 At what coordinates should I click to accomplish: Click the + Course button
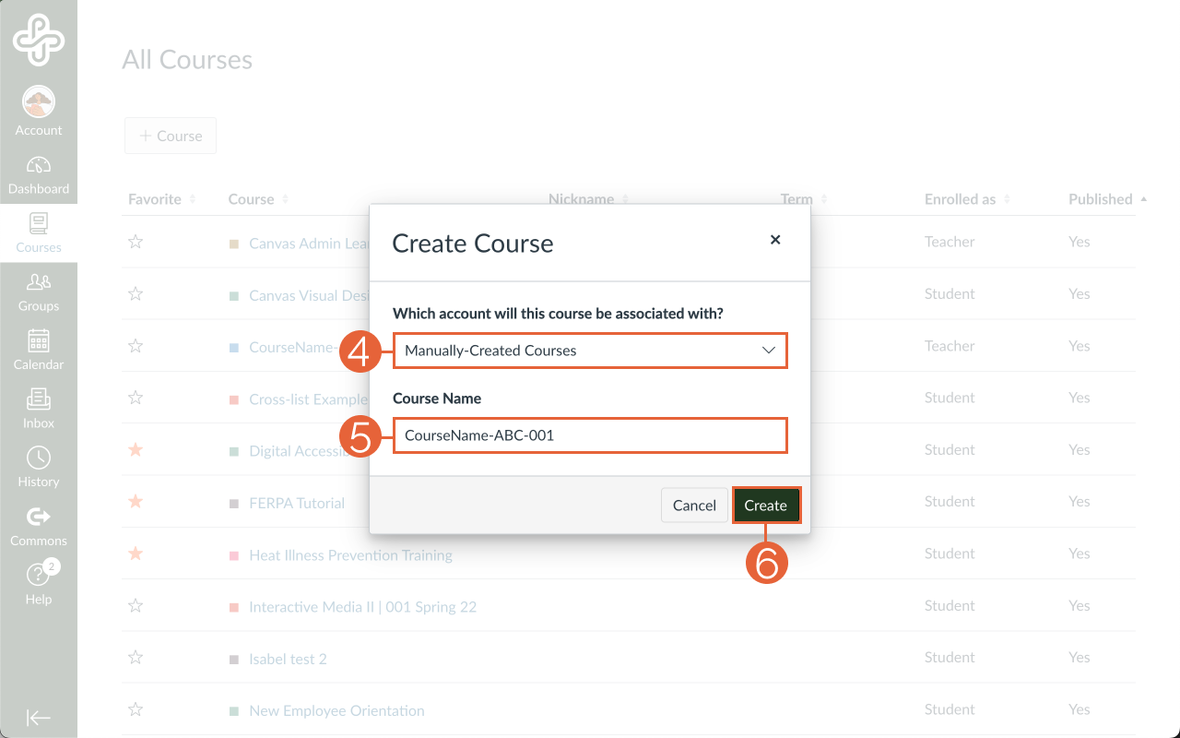[x=171, y=136]
